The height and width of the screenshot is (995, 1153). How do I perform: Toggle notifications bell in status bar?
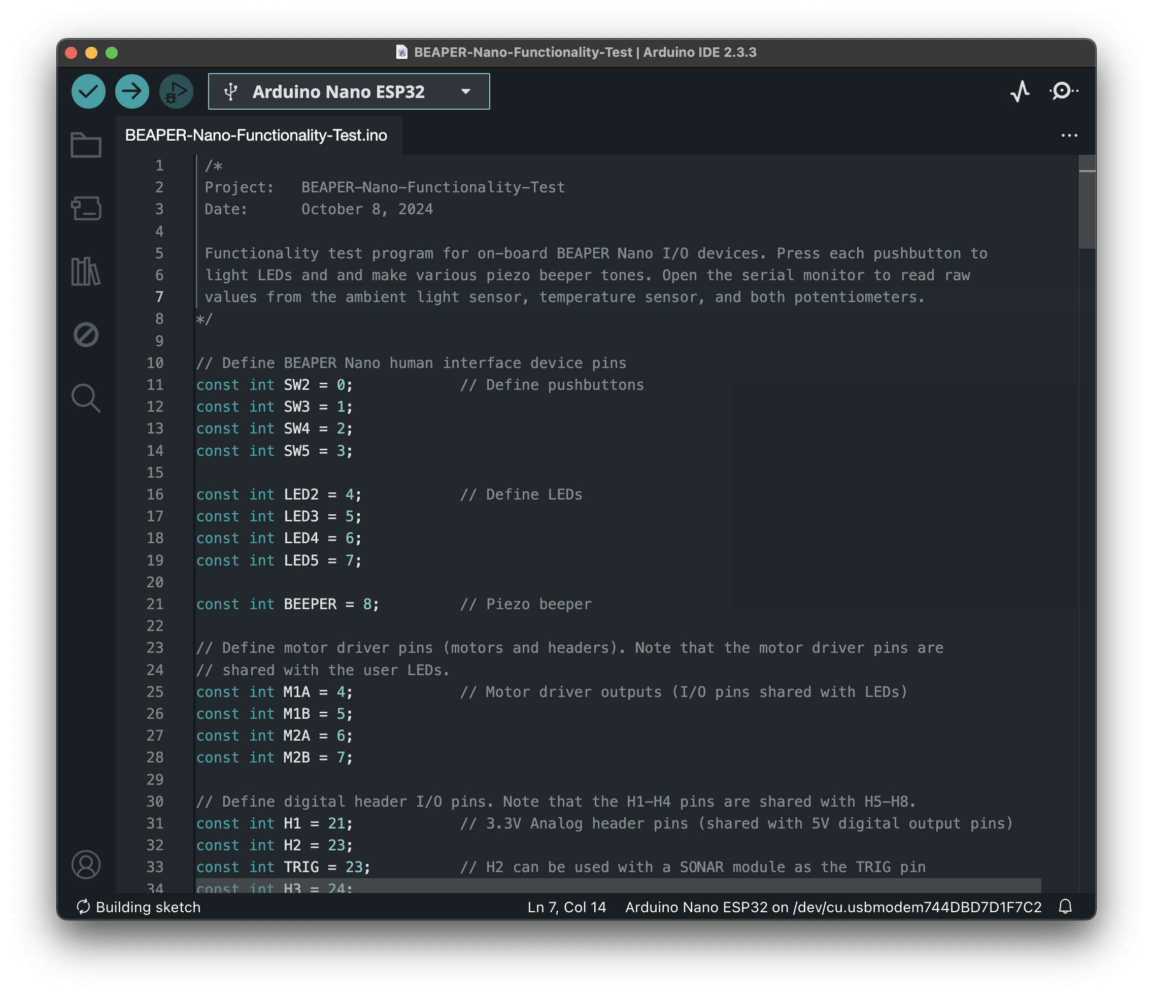pyautogui.click(x=1065, y=907)
